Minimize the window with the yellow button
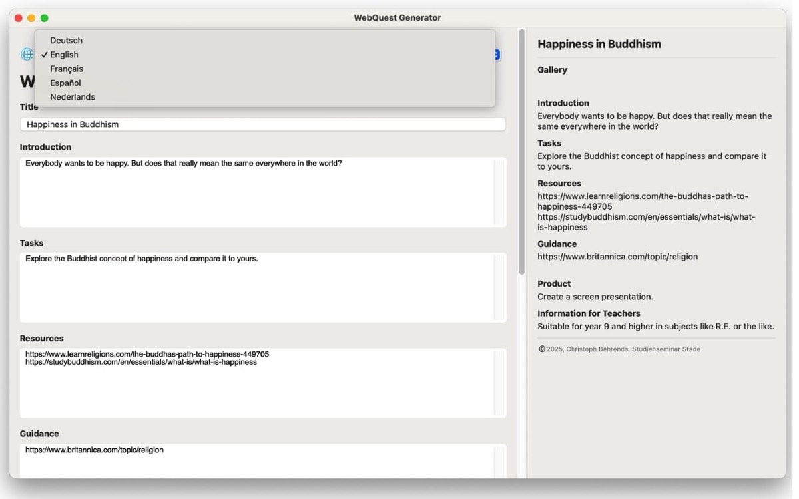The image size is (799, 499). [x=31, y=18]
